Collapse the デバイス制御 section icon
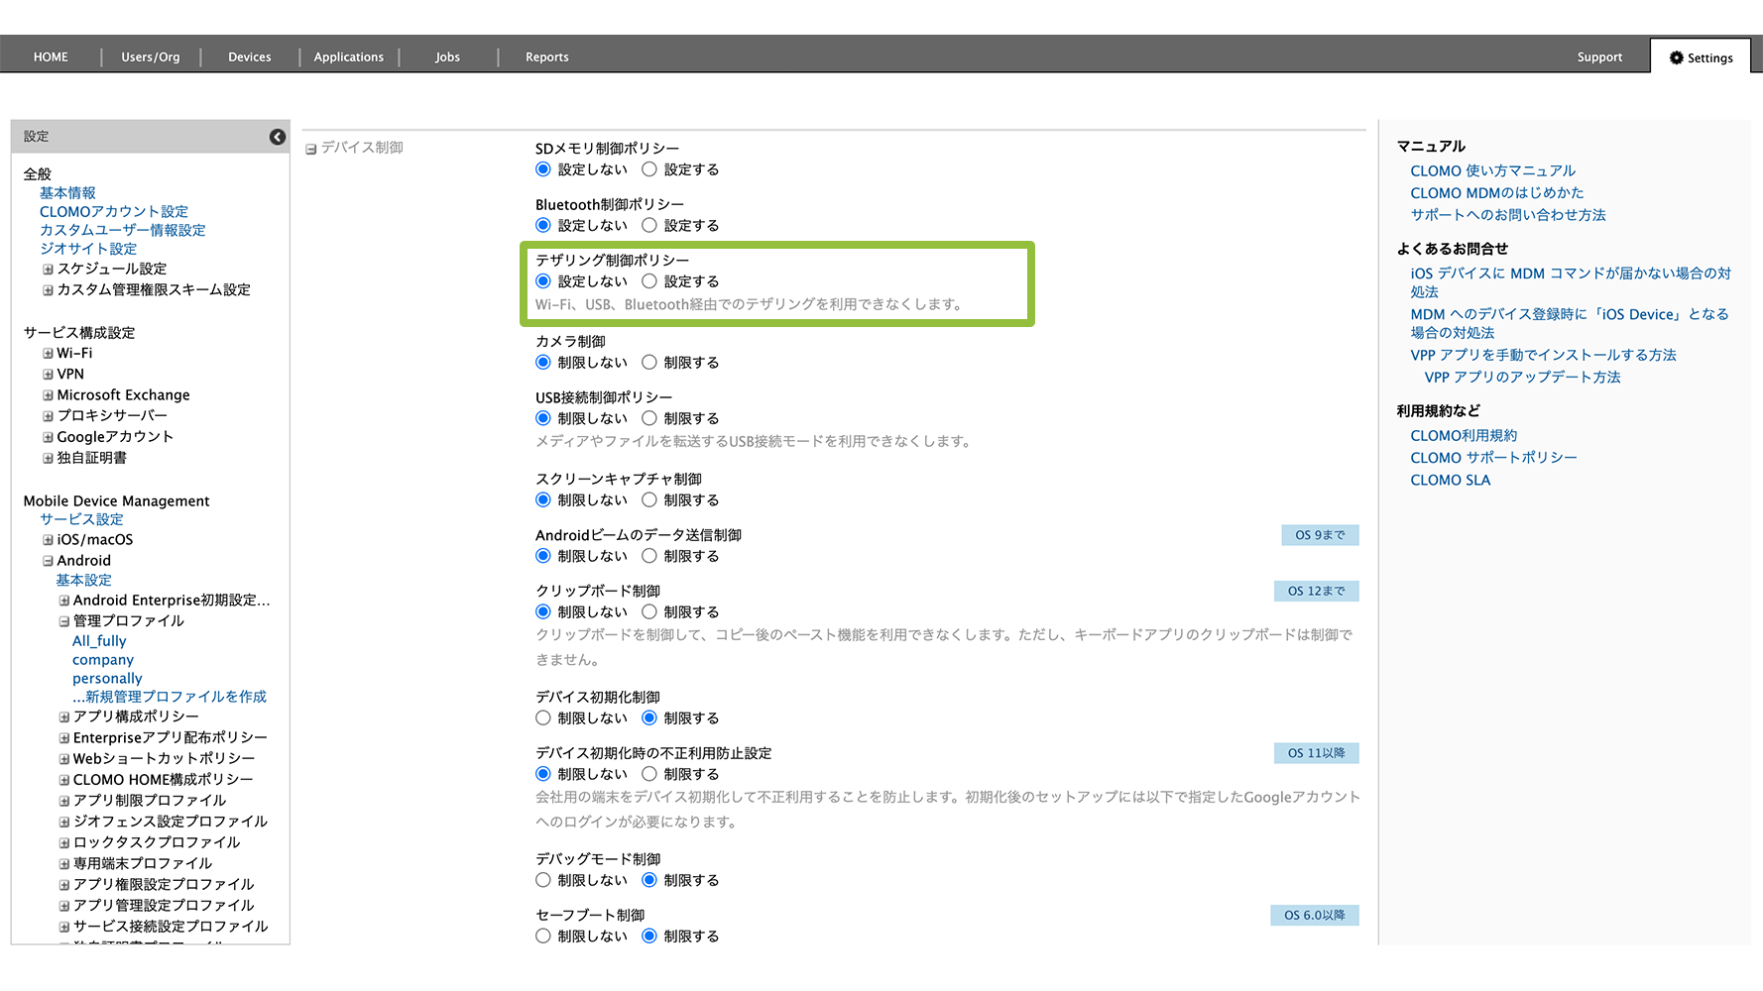The height and width of the screenshot is (991, 1763). click(x=311, y=149)
